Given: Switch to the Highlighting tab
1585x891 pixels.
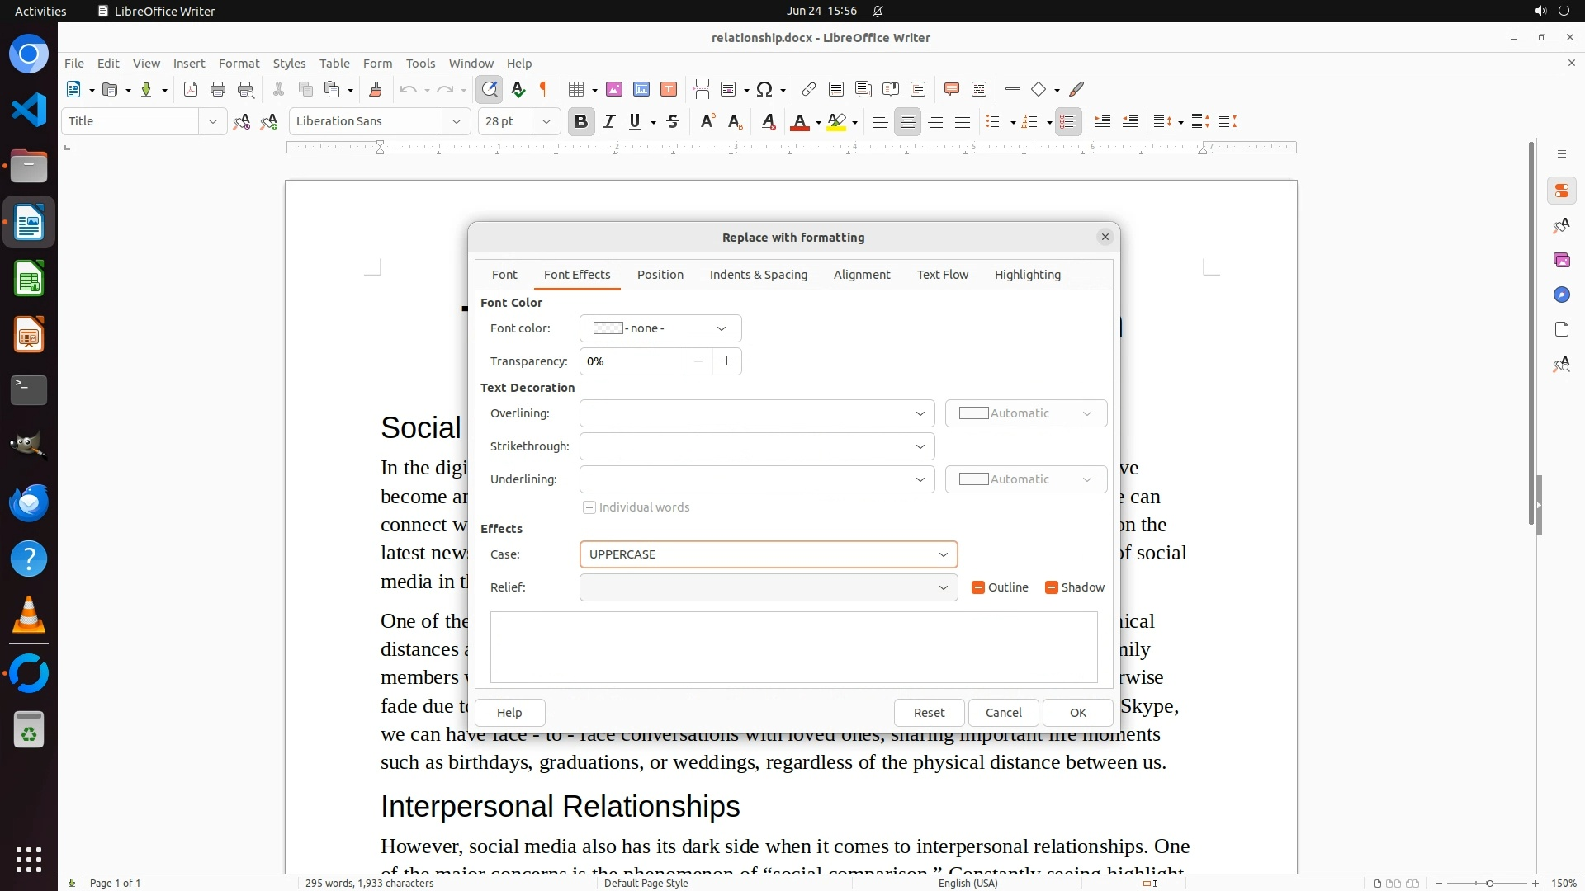Looking at the screenshot, I should (1027, 275).
